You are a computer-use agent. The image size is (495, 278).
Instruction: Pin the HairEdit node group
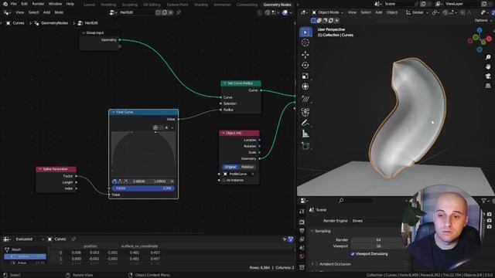[x=179, y=12]
